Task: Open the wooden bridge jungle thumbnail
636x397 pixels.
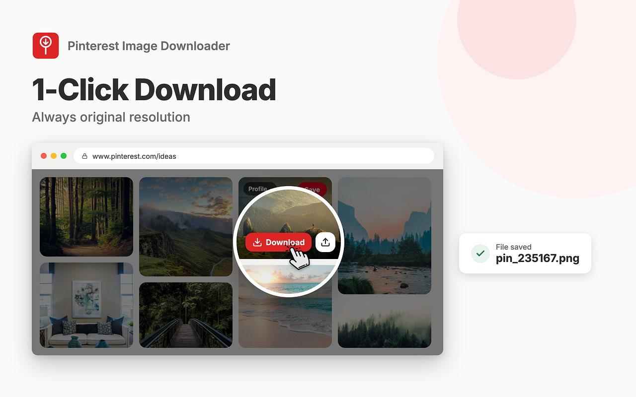Action: [186, 315]
